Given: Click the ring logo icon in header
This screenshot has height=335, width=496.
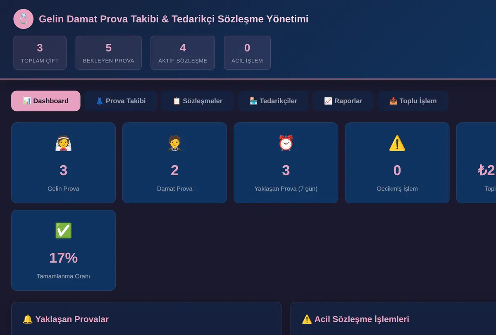Looking at the screenshot, I should [x=23, y=19].
